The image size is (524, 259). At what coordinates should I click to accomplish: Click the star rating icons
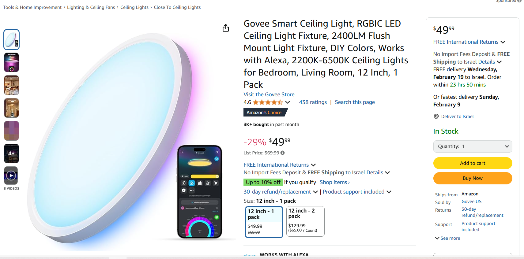pos(268,102)
